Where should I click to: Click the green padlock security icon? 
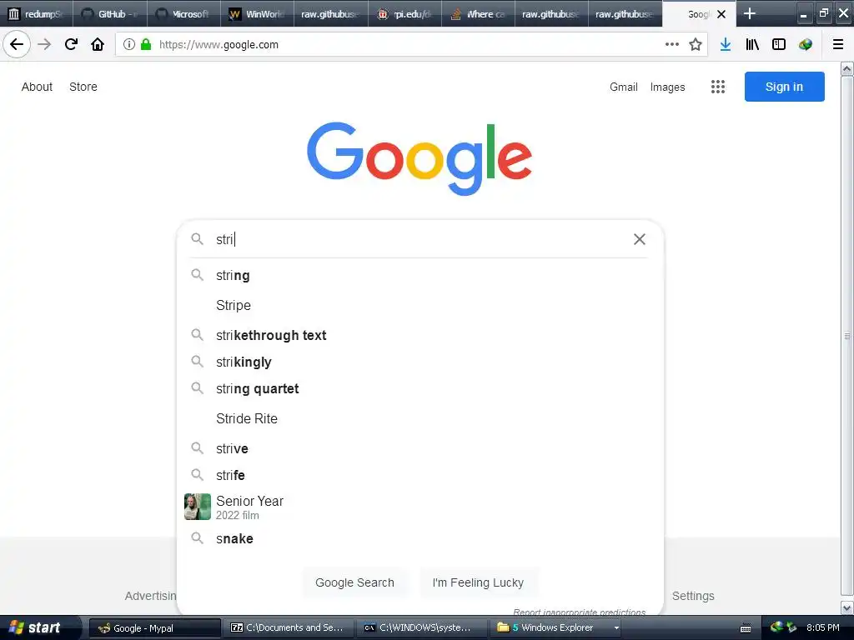146,45
